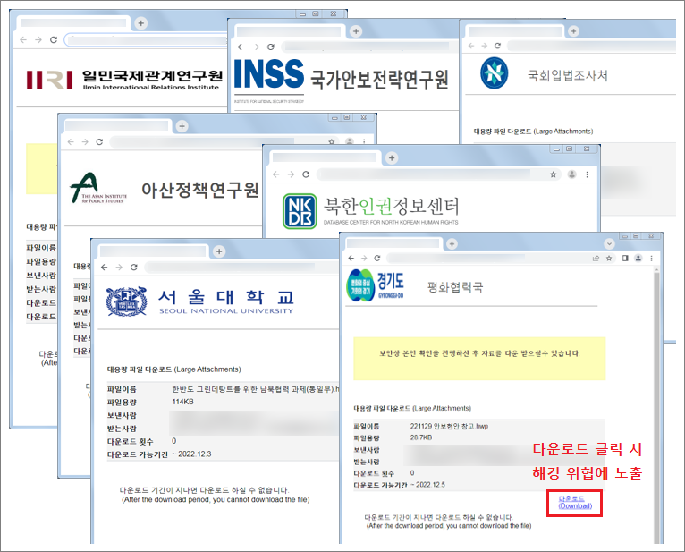This screenshot has height=552, width=685.
Task: Go back in the Seoul National University window
Action: click(103, 267)
